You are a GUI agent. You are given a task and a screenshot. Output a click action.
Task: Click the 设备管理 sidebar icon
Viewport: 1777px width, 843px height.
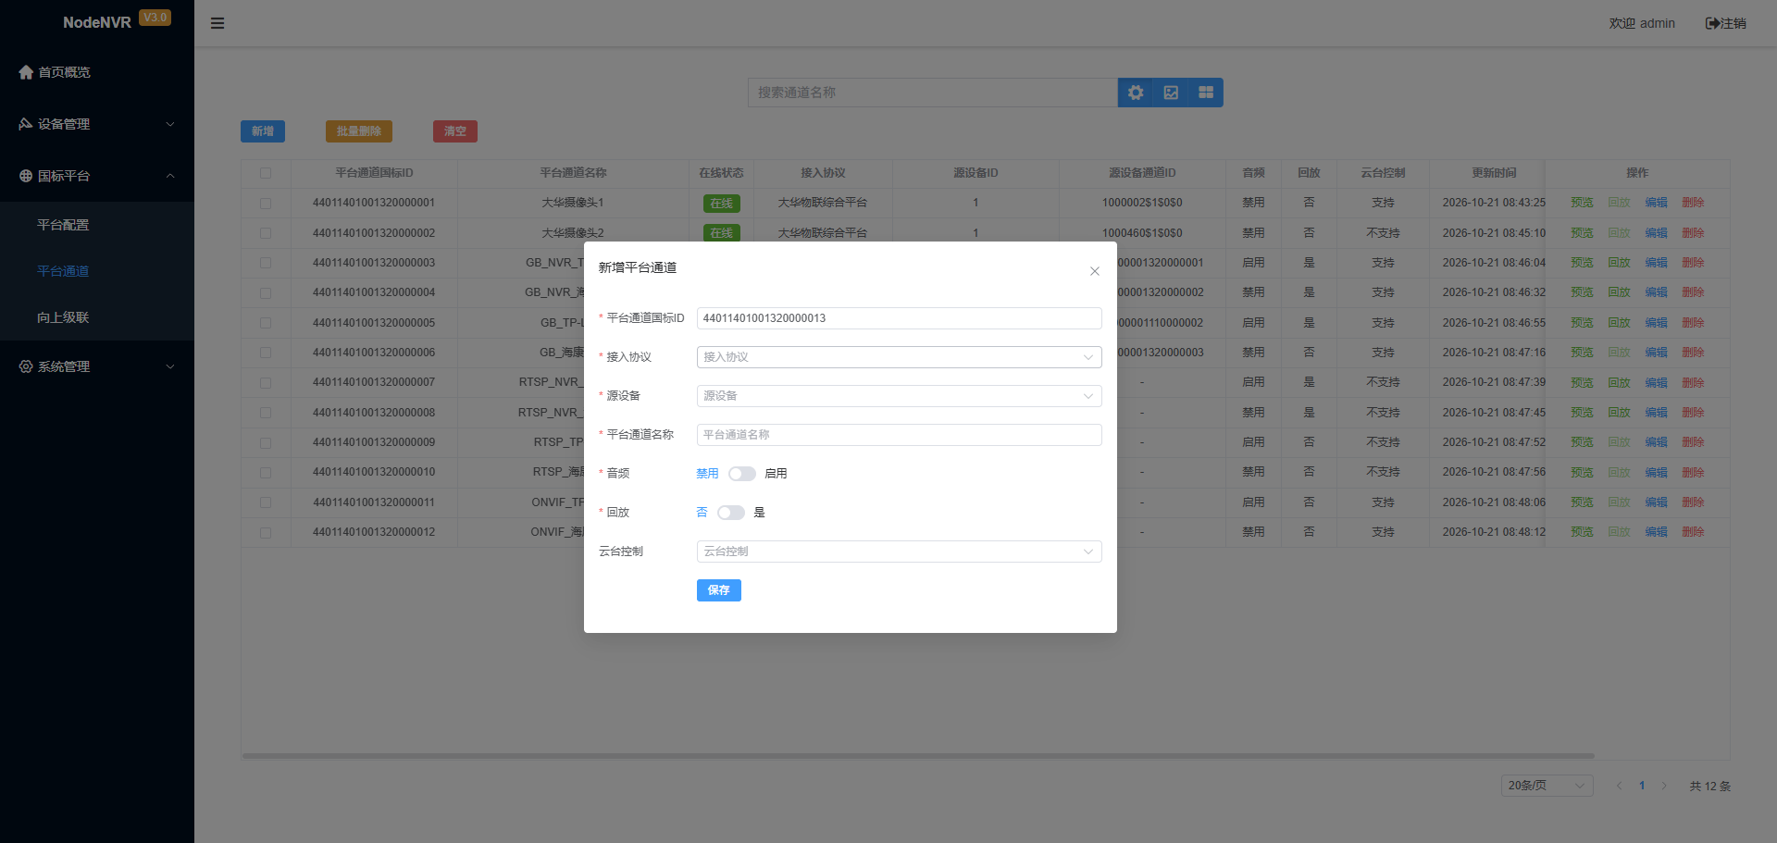pos(26,124)
